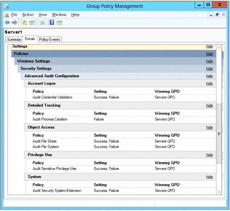This screenshot has width=230, height=211.
Task: Click the green Refresh icon
Action: tap(42, 22)
